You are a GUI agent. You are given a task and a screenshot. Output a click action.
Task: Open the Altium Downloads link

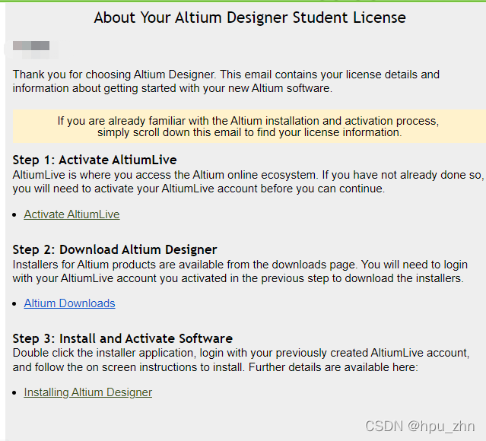[x=69, y=303]
